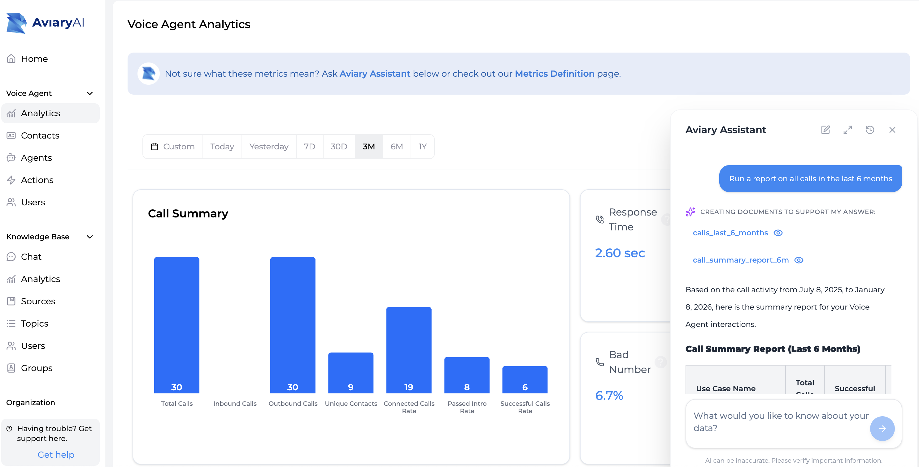Click the Get help link

click(56, 455)
